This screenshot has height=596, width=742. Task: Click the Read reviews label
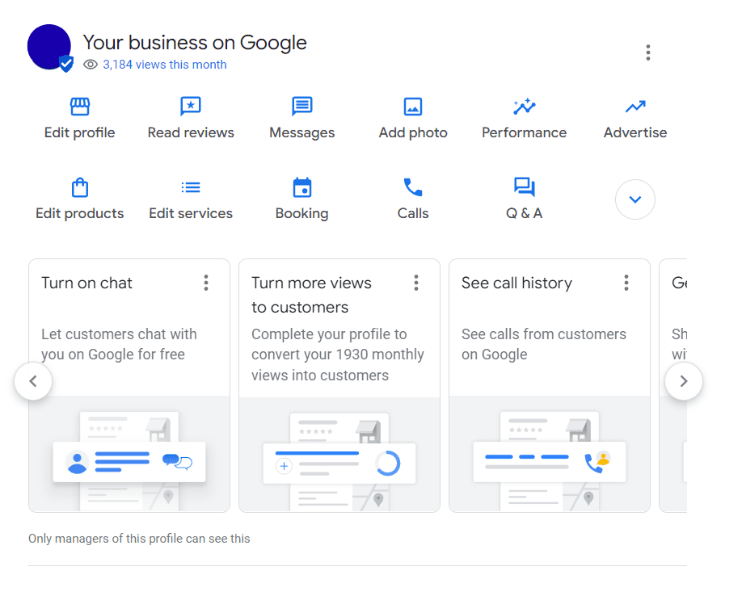tap(191, 132)
